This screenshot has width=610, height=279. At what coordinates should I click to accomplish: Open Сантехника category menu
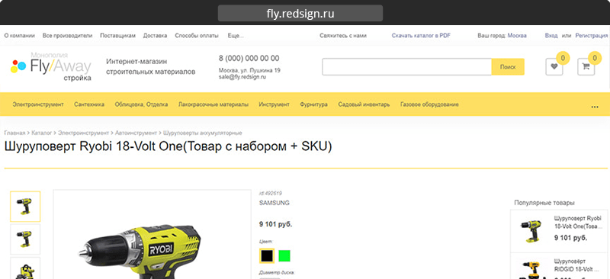[x=89, y=104]
